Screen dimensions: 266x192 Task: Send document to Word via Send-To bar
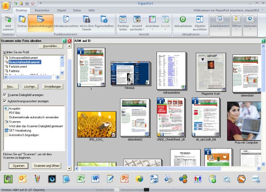point(96,178)
